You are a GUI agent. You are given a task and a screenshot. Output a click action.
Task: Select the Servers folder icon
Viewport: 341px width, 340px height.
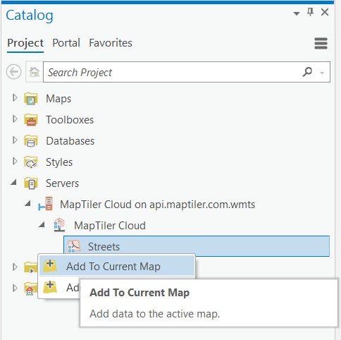pos(31,183)
